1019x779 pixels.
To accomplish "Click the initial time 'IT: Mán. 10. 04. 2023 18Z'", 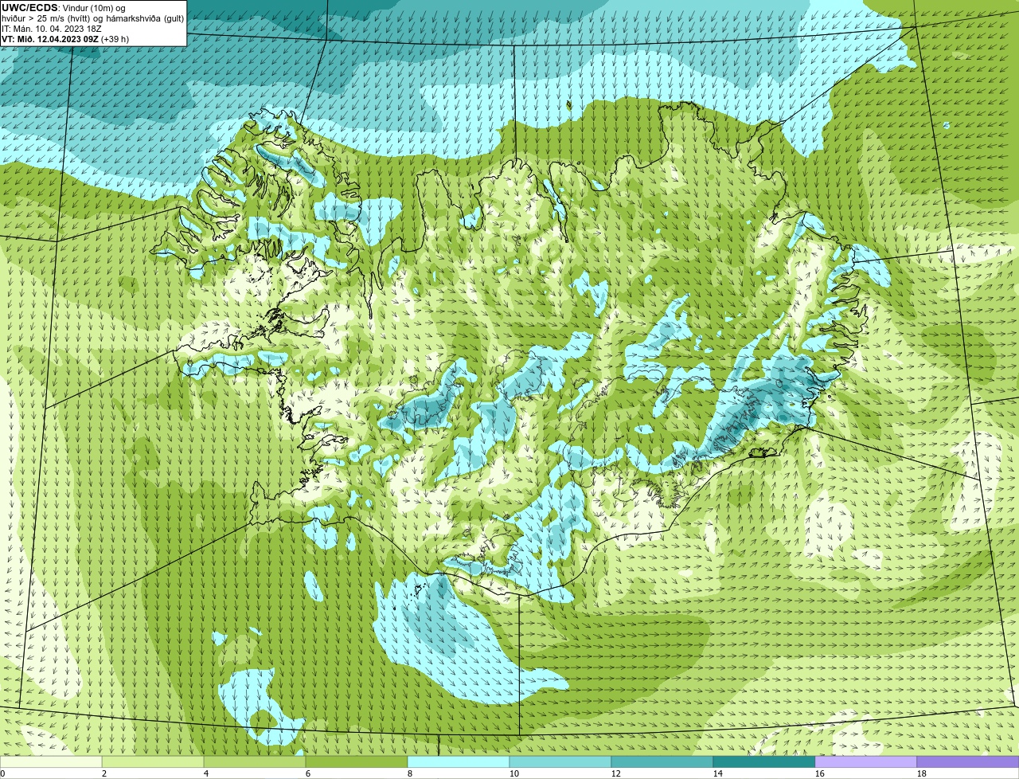I will (51, 29).
